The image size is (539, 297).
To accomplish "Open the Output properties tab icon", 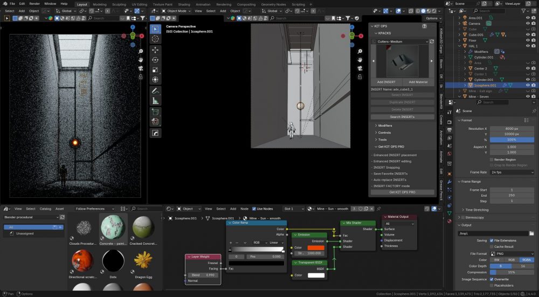I will coord(450,130).
